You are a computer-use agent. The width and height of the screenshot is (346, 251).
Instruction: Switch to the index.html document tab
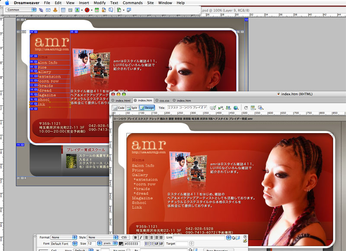[121, 101]
